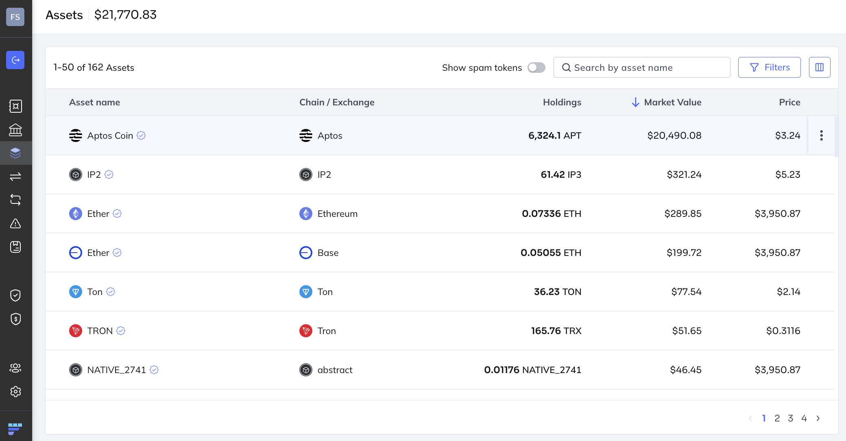Open three-dot menu for Aptos Coin

click(x=821, y=135)
